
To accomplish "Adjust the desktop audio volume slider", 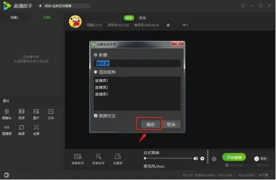I will click(168, 159).
